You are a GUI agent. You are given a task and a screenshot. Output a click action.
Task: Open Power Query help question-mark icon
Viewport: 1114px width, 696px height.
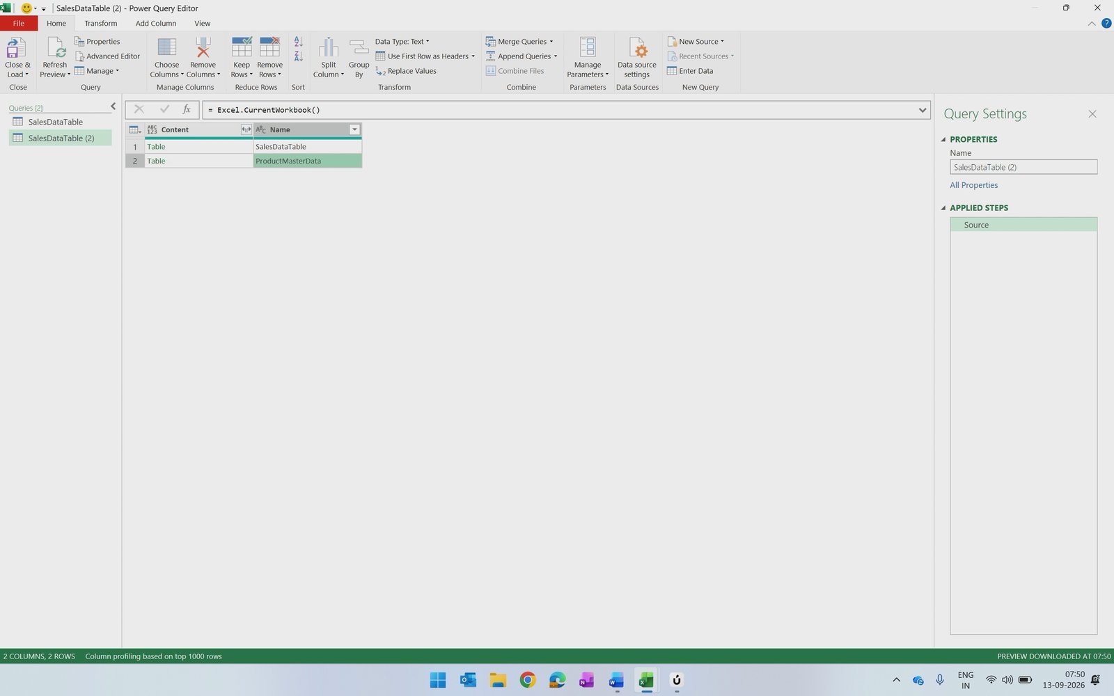pos(1106,24)
